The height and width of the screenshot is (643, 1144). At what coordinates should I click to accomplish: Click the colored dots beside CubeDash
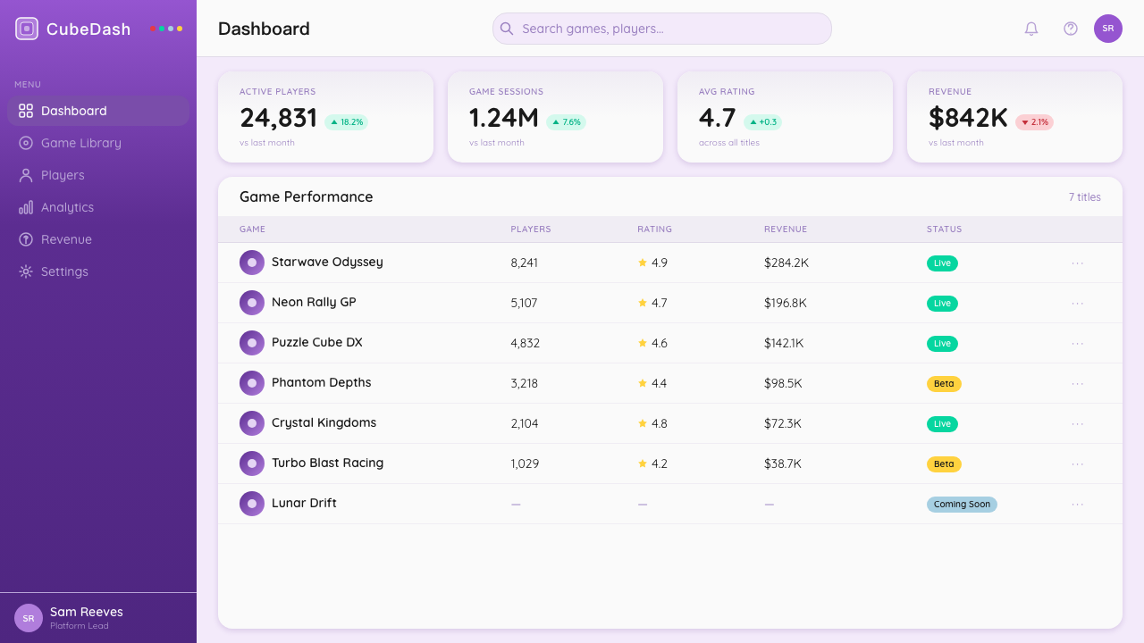[166, 29]
